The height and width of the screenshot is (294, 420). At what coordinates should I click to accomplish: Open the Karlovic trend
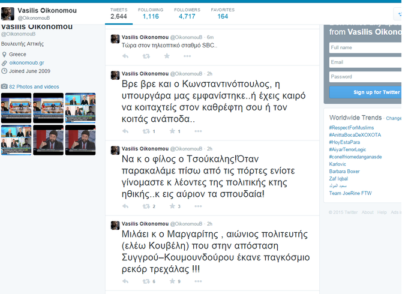pos(337,164)
